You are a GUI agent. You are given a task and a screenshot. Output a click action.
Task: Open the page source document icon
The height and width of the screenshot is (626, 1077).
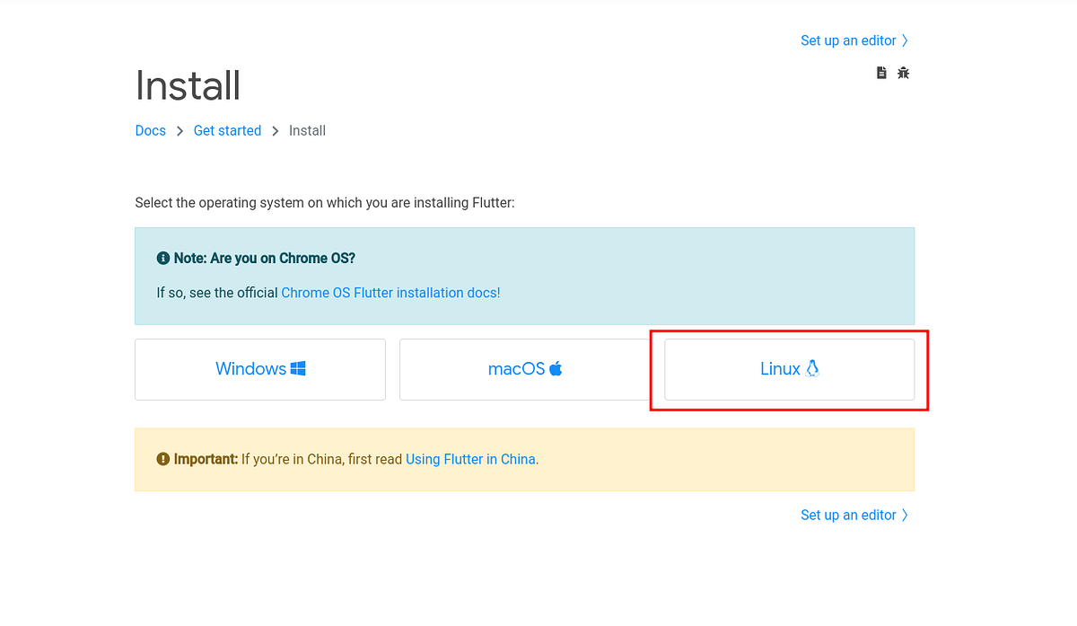pyautogui.click(x=881, y=73)
